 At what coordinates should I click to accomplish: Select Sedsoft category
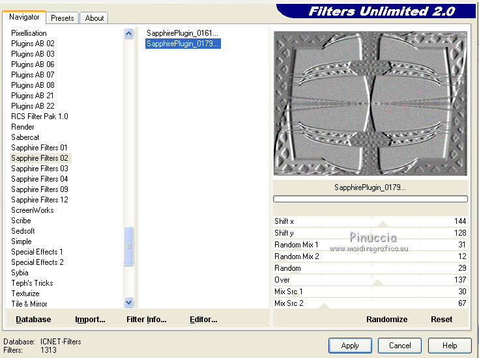pos(23,230)
